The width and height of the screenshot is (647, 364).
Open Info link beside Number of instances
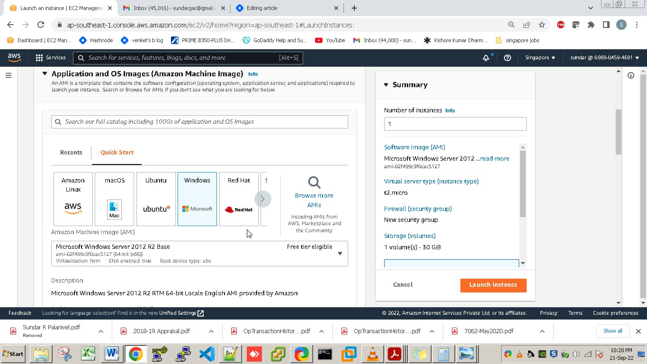click(450, 110)
